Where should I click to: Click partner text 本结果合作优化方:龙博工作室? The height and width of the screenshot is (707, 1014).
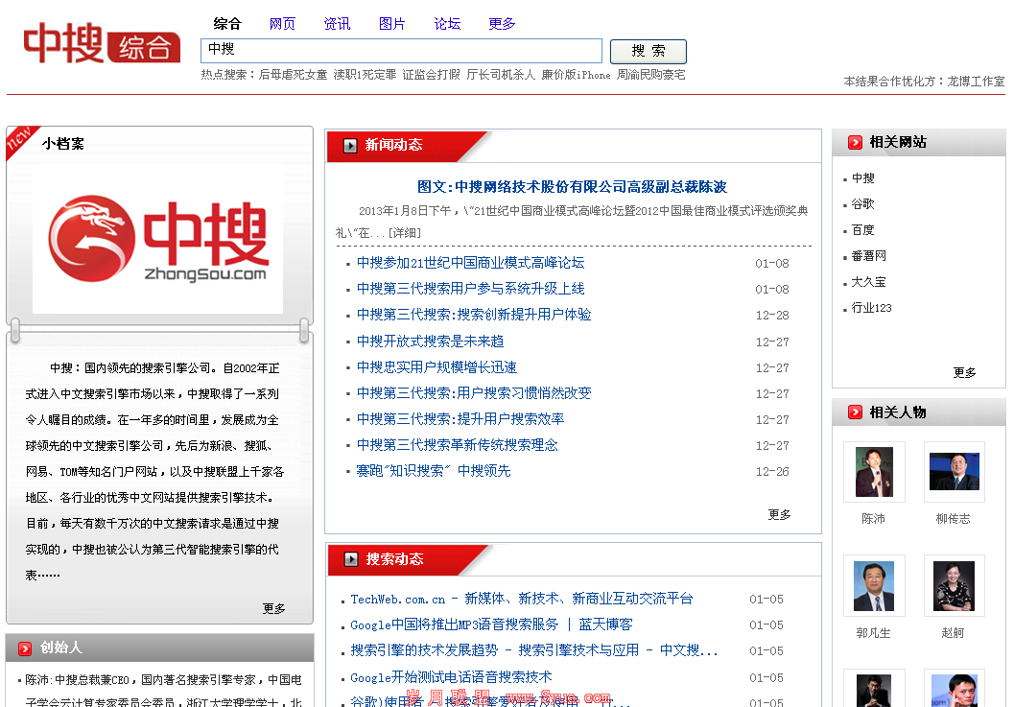click(924, 82)
